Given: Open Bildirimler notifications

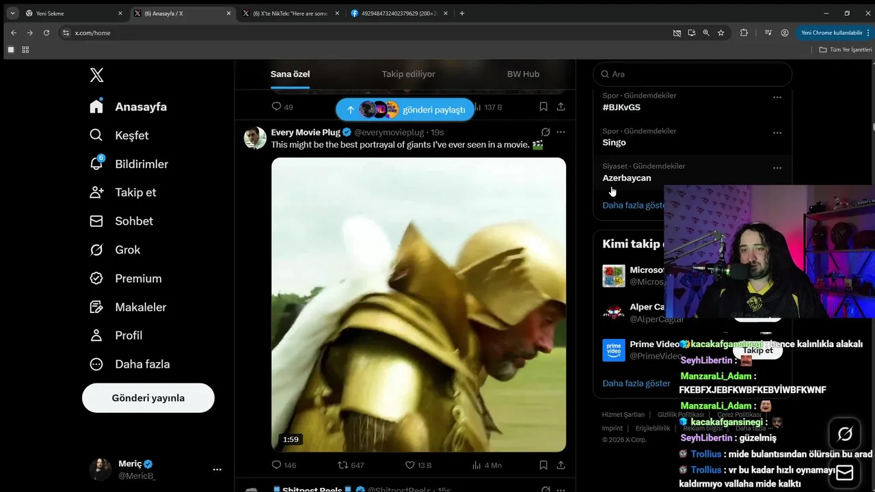Looking at the screenshot, I should (129, 164).
